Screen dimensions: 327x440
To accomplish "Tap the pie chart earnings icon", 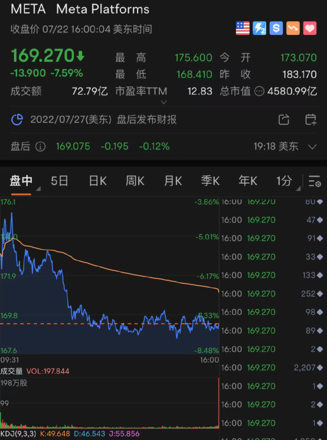I will coord(17,119).
